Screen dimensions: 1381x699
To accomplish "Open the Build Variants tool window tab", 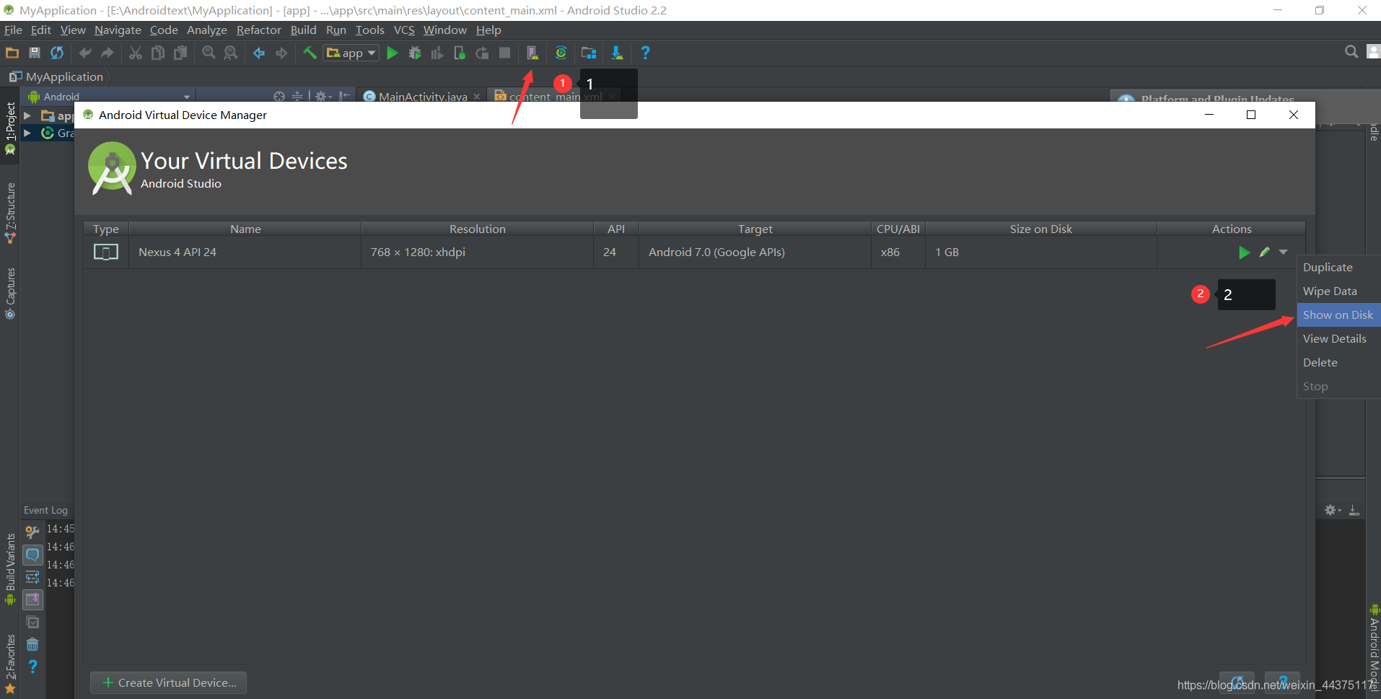I will click(x=10, y=569).
